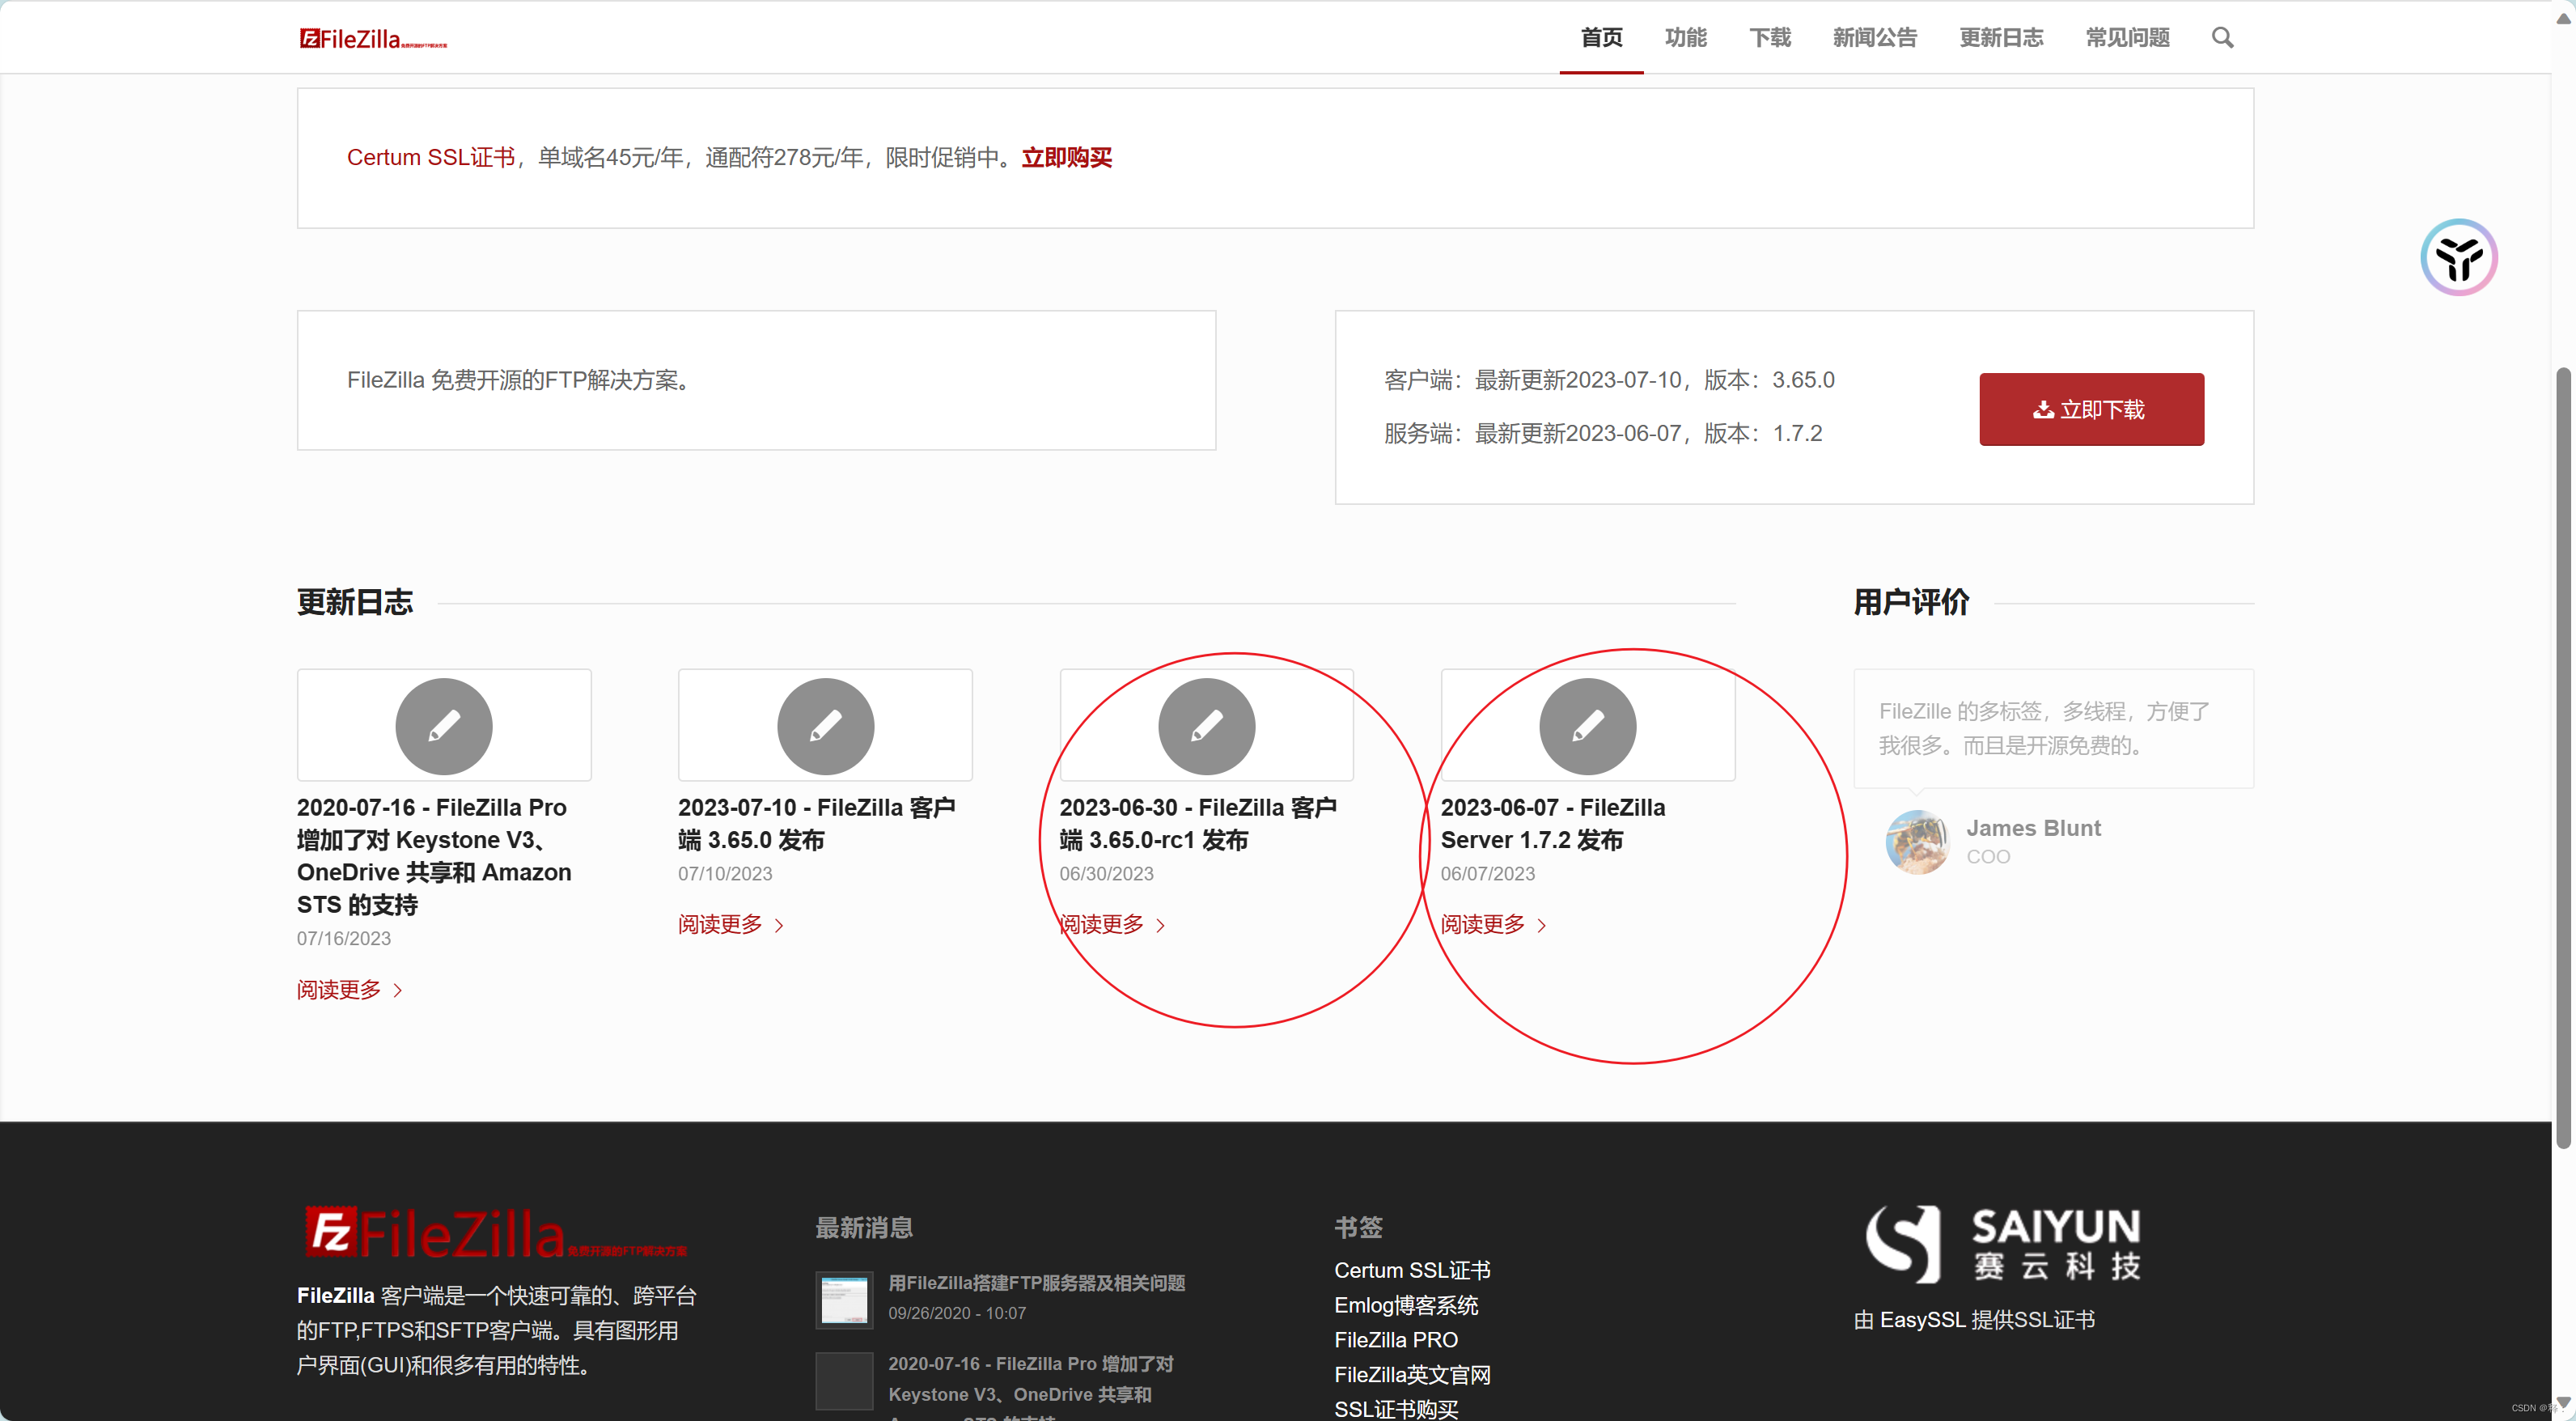
Task: Open title 2023-06-07 FileZilla Server 1.7.2
Action: click(1553, 824)
